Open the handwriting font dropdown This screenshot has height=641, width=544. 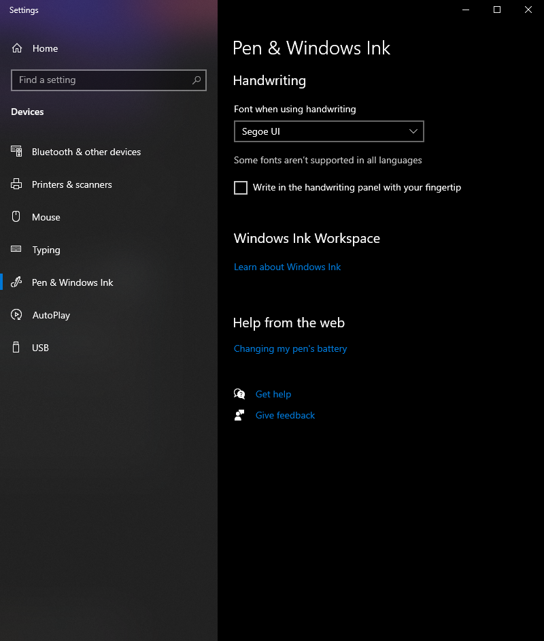(328, 131)
